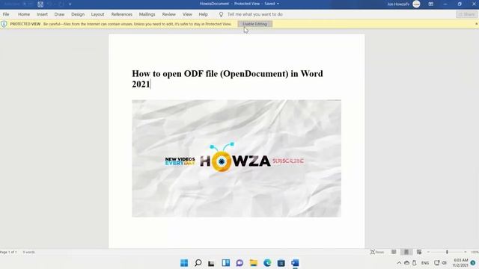479x269 pixels.
Task: Click the 100% zoom level
Action: [475, 253]
